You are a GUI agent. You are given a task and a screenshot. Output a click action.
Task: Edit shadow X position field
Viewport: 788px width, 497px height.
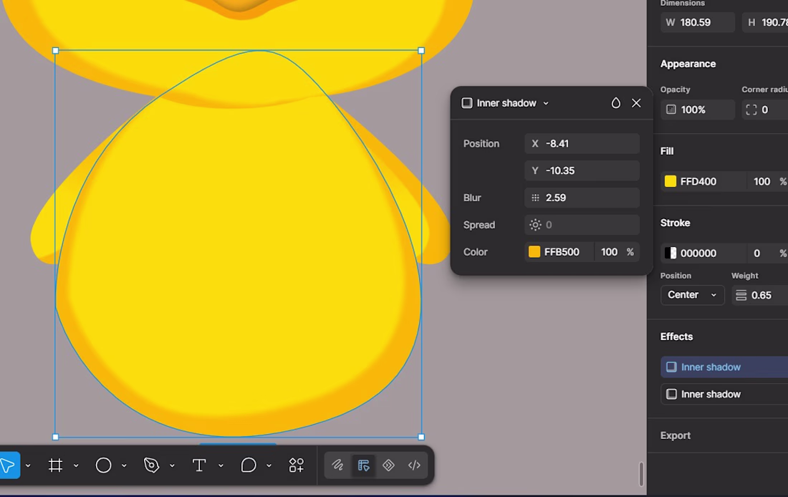coord(582,144)
